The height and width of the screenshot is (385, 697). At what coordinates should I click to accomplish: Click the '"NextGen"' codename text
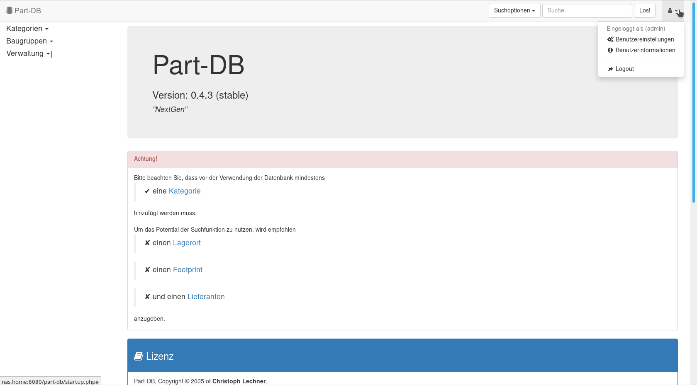click(170, 109)
